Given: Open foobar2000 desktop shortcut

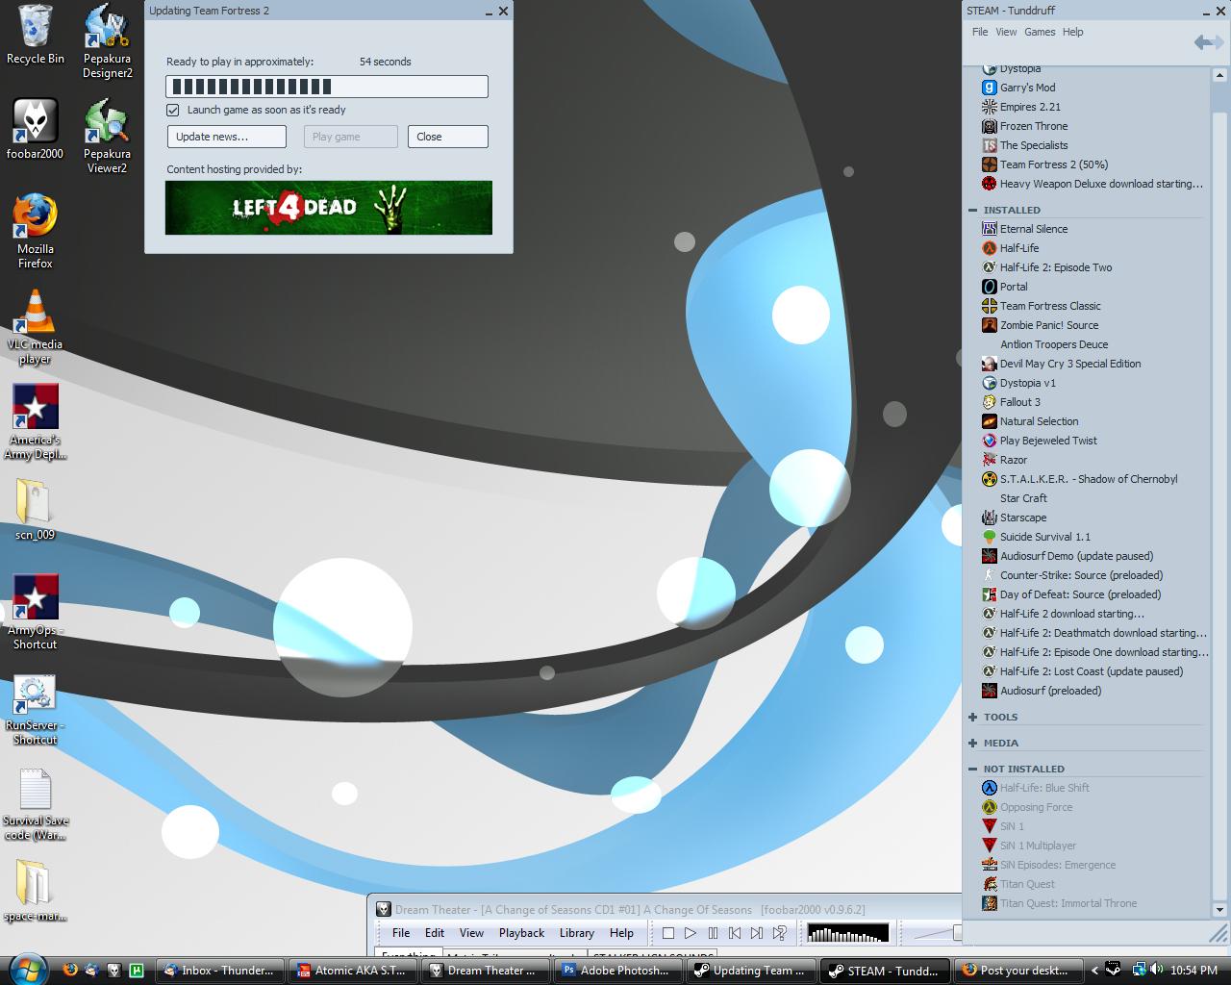Looking at the screenshot, I should pos(35,129).
